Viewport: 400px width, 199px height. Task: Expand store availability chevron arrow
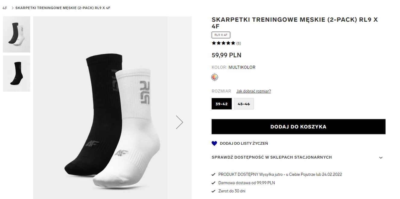(x=381, y=158)
